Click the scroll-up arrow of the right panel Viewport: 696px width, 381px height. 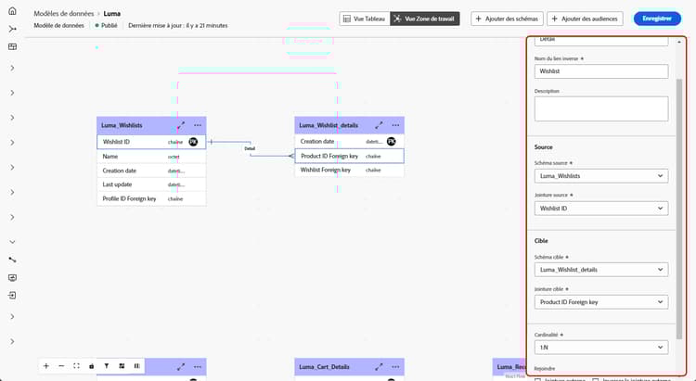678,42
